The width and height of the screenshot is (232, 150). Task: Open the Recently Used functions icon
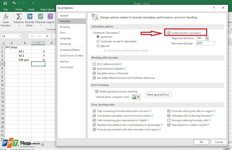[30, 17]
